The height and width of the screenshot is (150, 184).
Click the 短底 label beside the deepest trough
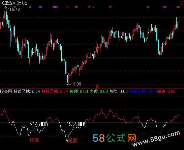point(73,141)
